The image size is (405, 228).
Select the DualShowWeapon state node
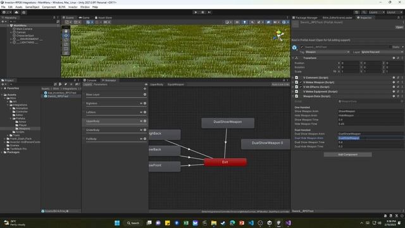(x=228, y=123)
